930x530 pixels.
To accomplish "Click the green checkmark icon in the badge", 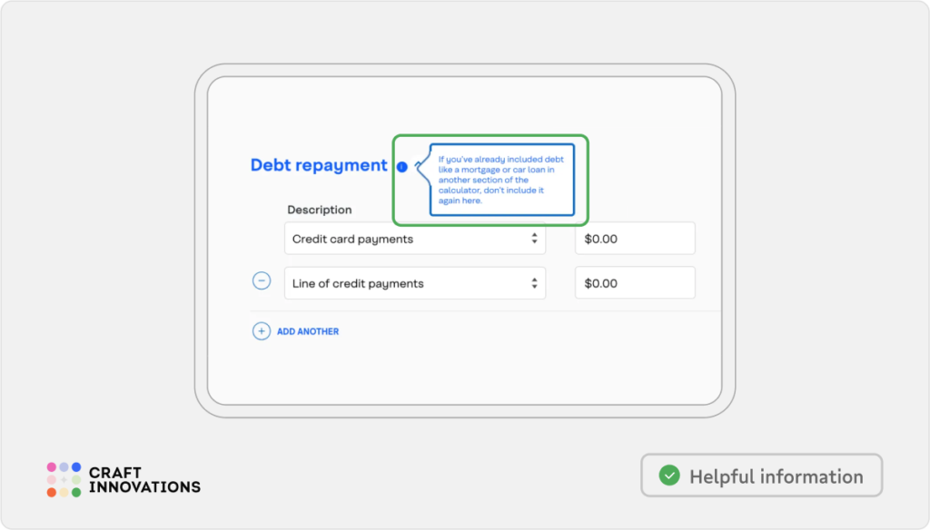I will (669, 476).
